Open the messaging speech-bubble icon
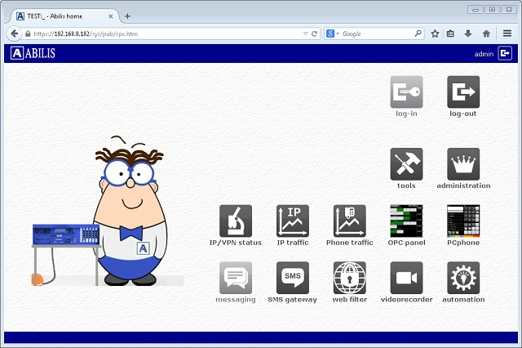This screenshot has height=348, width=522. [x=236, y=278]
